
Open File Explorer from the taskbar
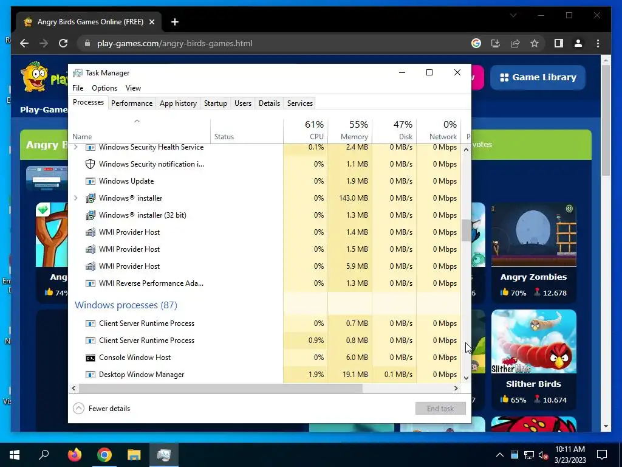[x=134, y=455]
